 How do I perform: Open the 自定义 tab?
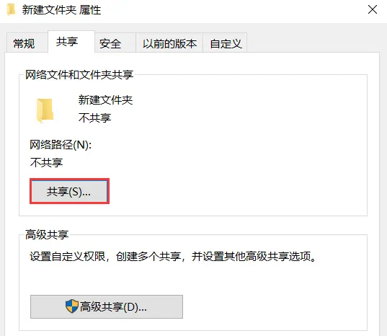coord(226,43)
